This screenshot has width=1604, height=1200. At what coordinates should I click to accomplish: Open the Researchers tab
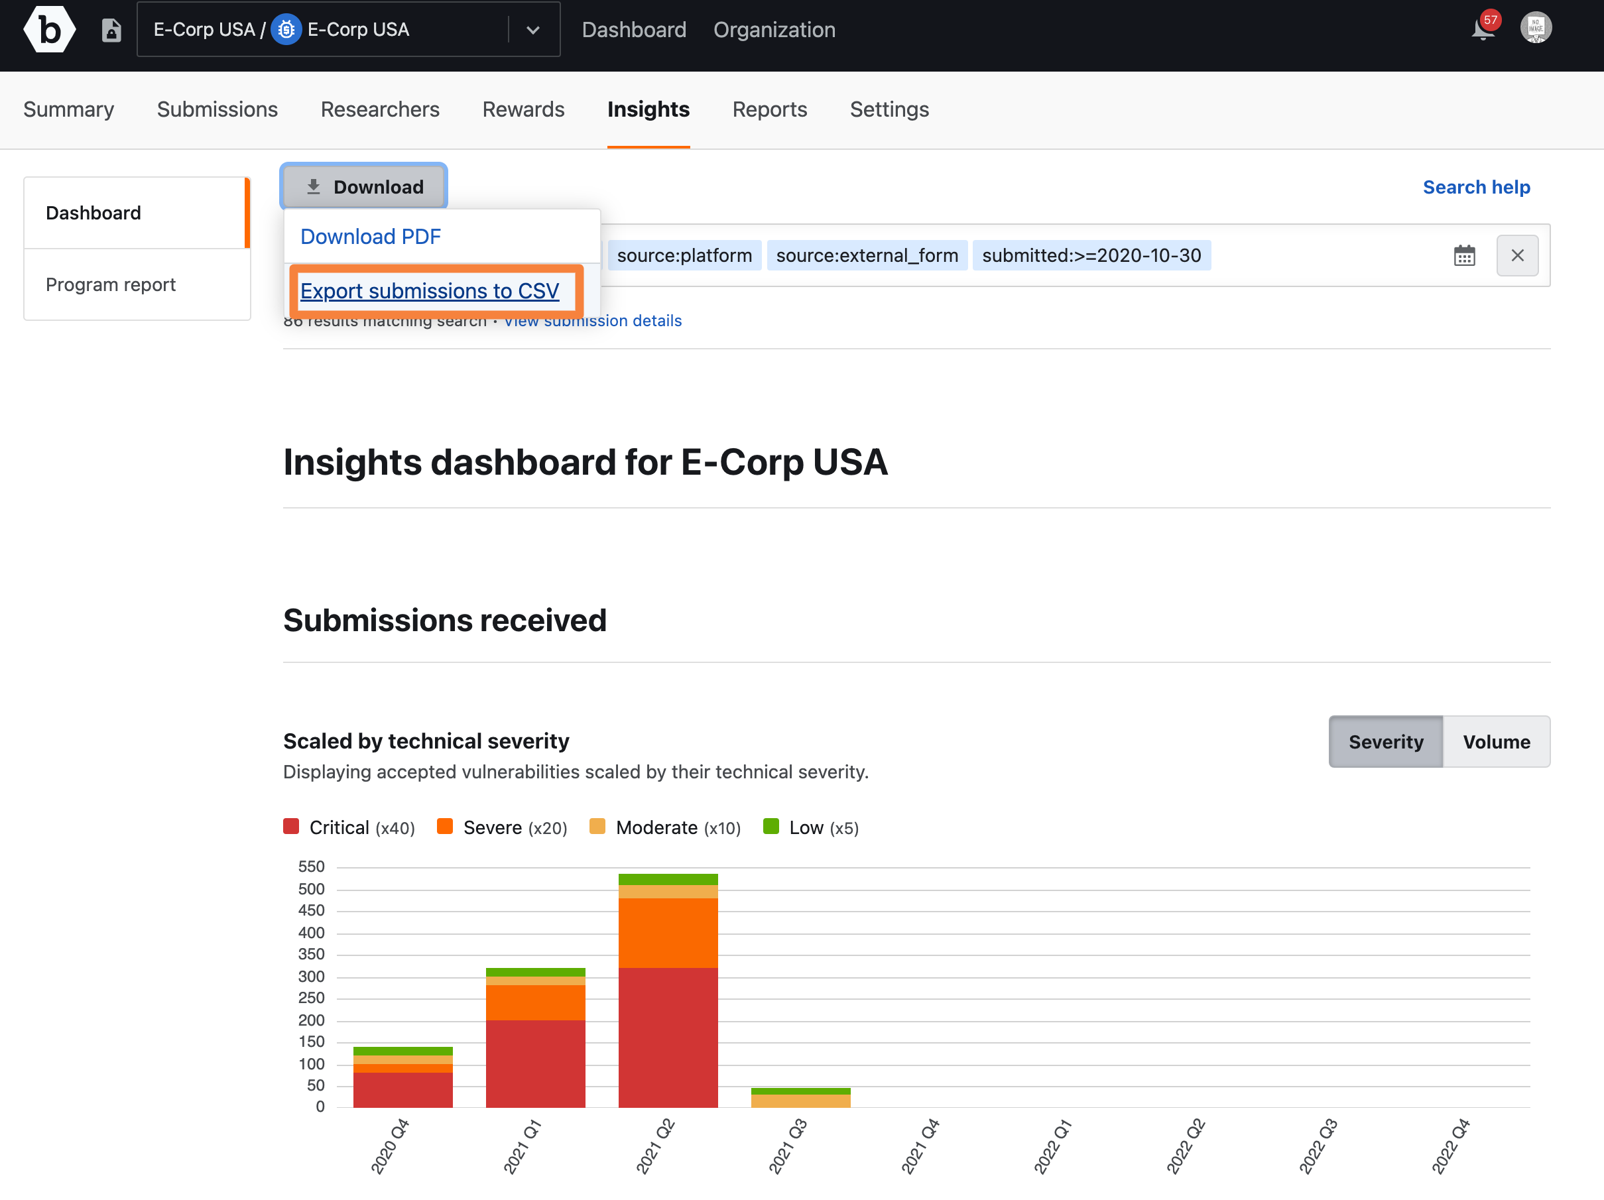(380, 109)
